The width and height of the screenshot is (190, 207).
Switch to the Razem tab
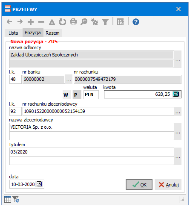[x=52, y=33]
